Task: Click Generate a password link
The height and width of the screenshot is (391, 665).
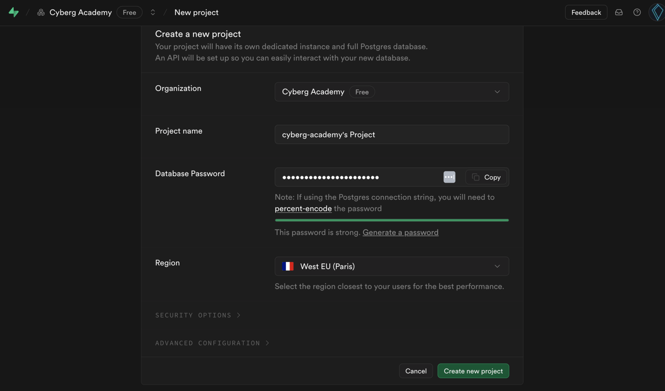Action: 401,232
